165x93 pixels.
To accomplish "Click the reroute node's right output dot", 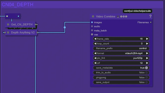I will pyautogui.click(x=19, y=16).
